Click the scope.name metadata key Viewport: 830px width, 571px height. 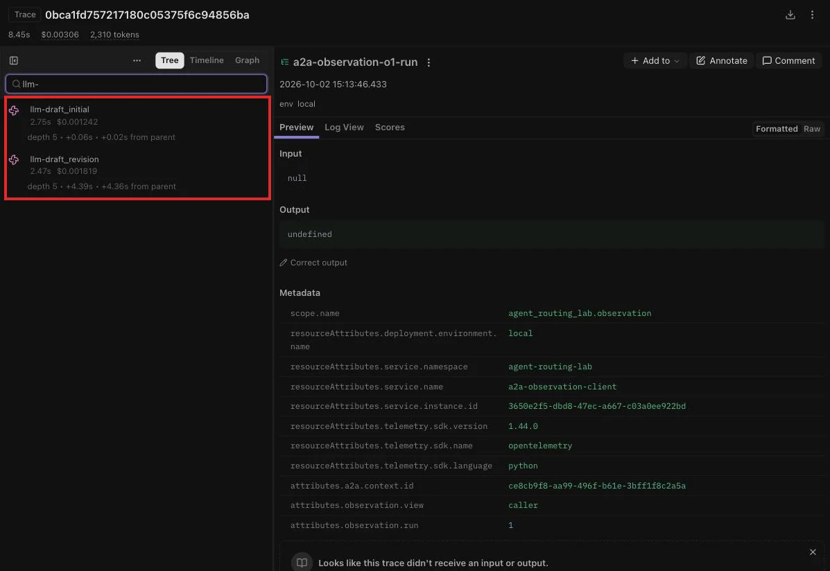coord(315,313)
